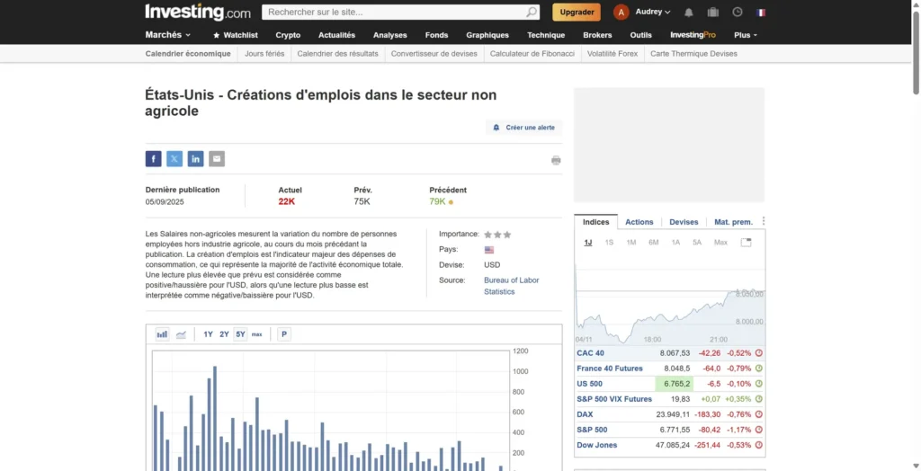The width and height of the screenshot is (921, 471).
Task: Click the Watchlist star item
Action: tap(235, 35)
